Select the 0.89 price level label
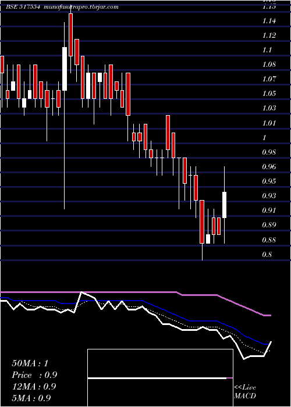This screenshot has width=291, height=407. pyautogui.click(x=269, y=225)
